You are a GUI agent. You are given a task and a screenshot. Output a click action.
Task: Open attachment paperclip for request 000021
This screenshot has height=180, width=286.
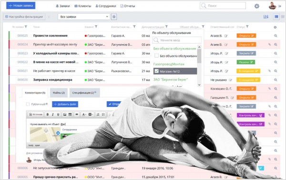pos(269,71)
